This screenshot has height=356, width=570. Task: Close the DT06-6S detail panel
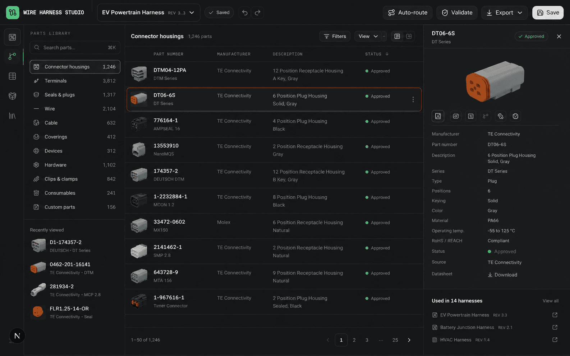click(x=559, y=36)
